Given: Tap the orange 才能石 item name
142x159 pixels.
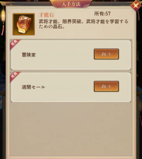Looking at the screenshot, I should pyautogui.click(x=46, y=15).
